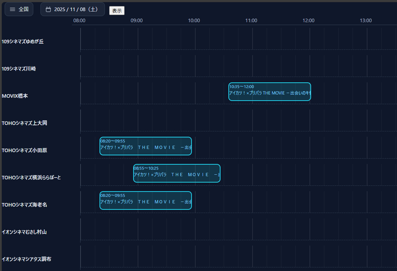397x271 pixels.
Task: Click the 2025 / 11 / 08 date field
Action: click(76, 9)
